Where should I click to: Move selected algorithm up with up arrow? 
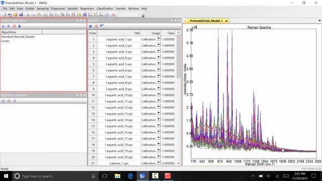point(3,26)
